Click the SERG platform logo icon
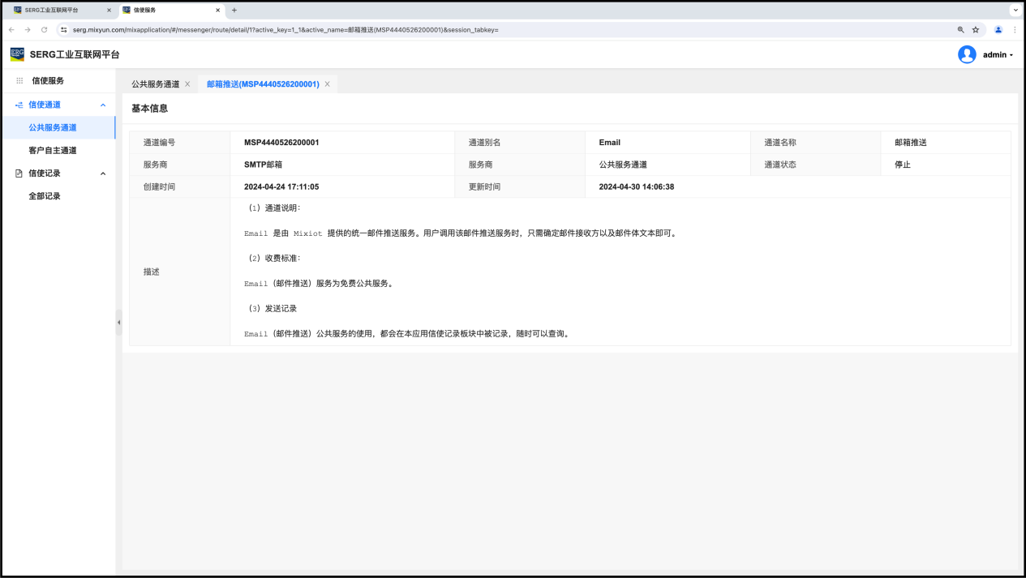This screenshot has width=1026, height=578. [x=17, y=54]
